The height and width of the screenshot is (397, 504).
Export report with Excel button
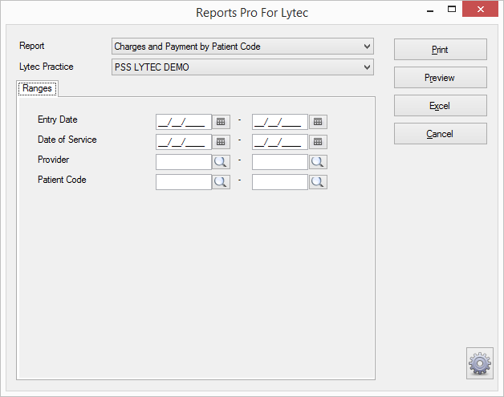tap(441, 105)
